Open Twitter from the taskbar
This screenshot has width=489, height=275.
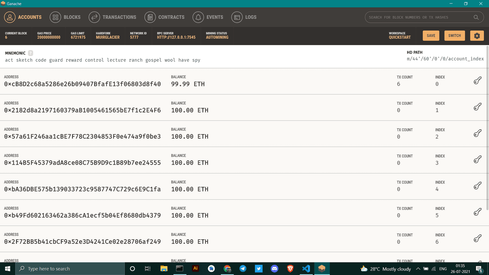(x=259, y=269)
